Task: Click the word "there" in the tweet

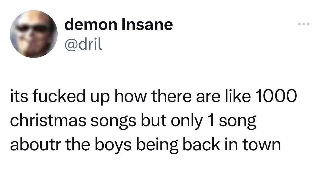Action: click(x=172, y=96)
